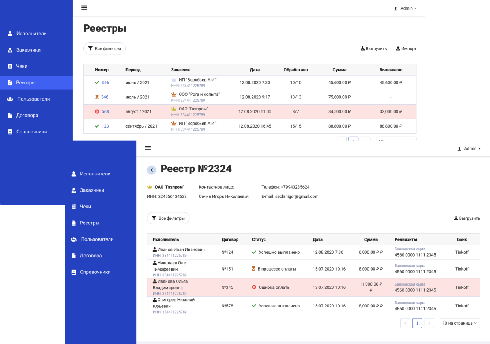
Task: Click the hamburger menu icon above Реестры
Action: click(84, 8)
